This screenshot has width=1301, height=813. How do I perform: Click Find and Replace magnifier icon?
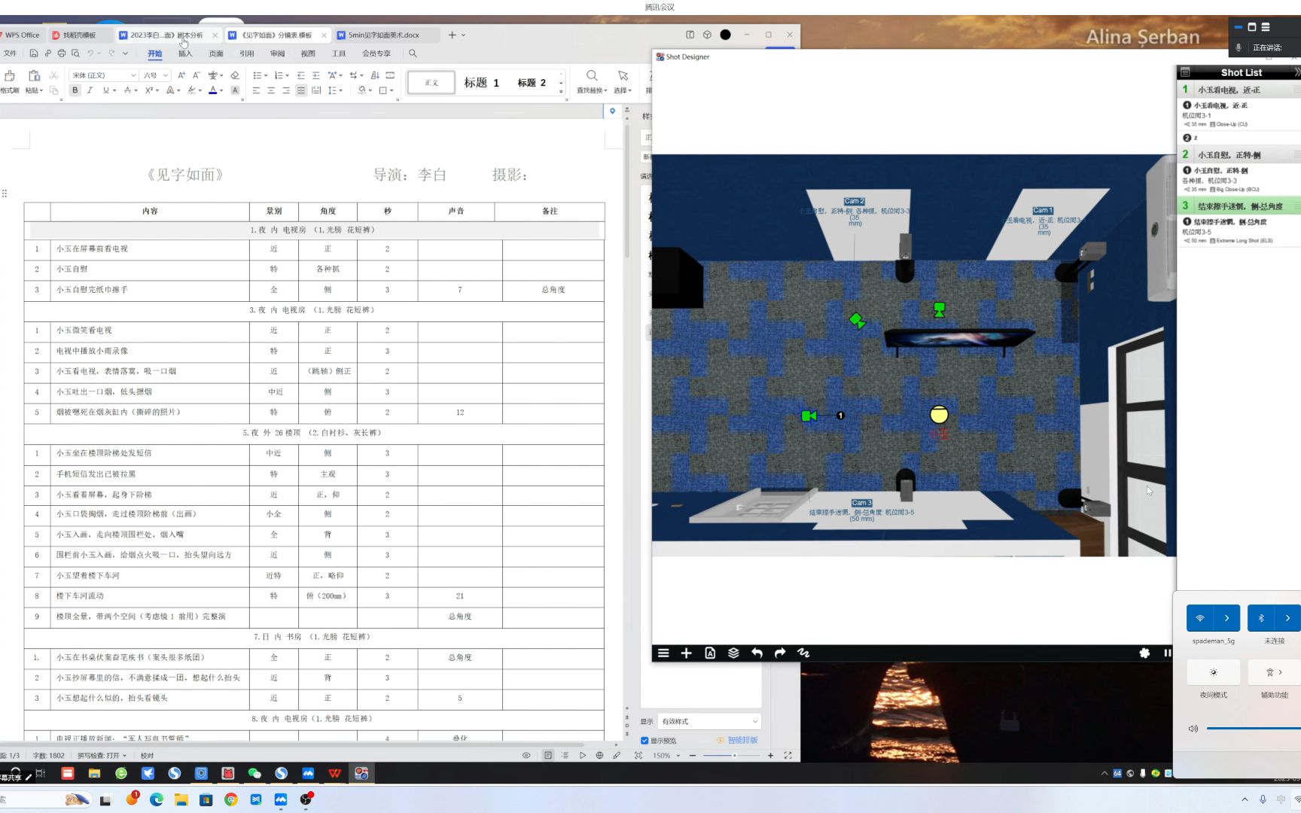(592, 76)
